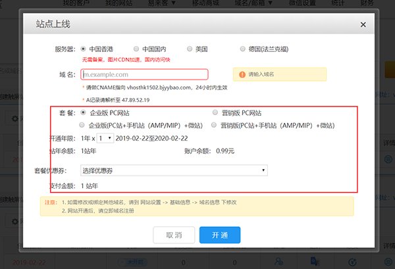This screenshot has height=269, width=395.
Task: Click the blue 开通 button
Action: pyautogui.click(x=220, y=235)
